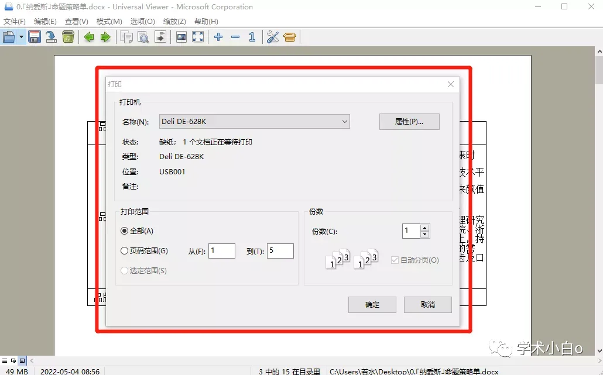
Task: Close the 打印 dialog with X
Action: click(451, 84)
